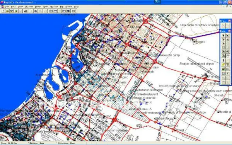Viewport: 232px width, 145px height.
Task: Open the Objects menu
Action: [29, 7]
